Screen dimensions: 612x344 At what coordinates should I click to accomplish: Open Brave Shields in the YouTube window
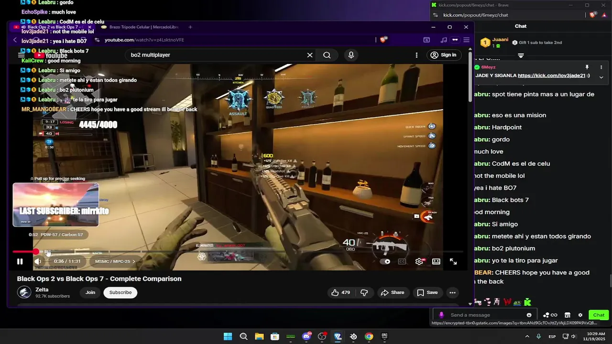click(383, 40)
